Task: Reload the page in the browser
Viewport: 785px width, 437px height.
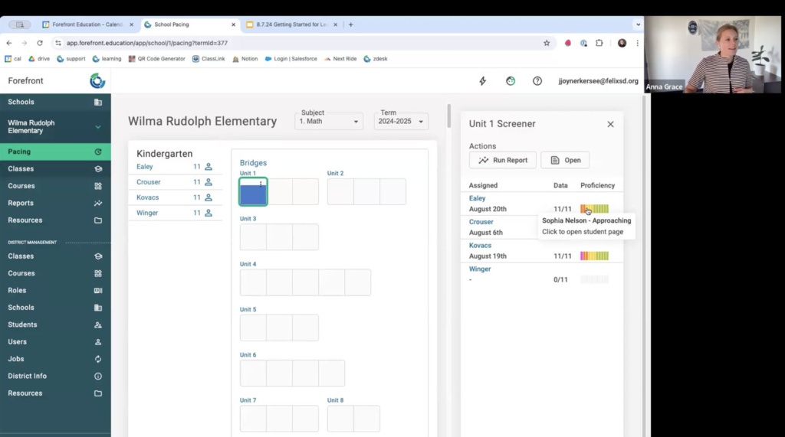Action: pos(40,43)
